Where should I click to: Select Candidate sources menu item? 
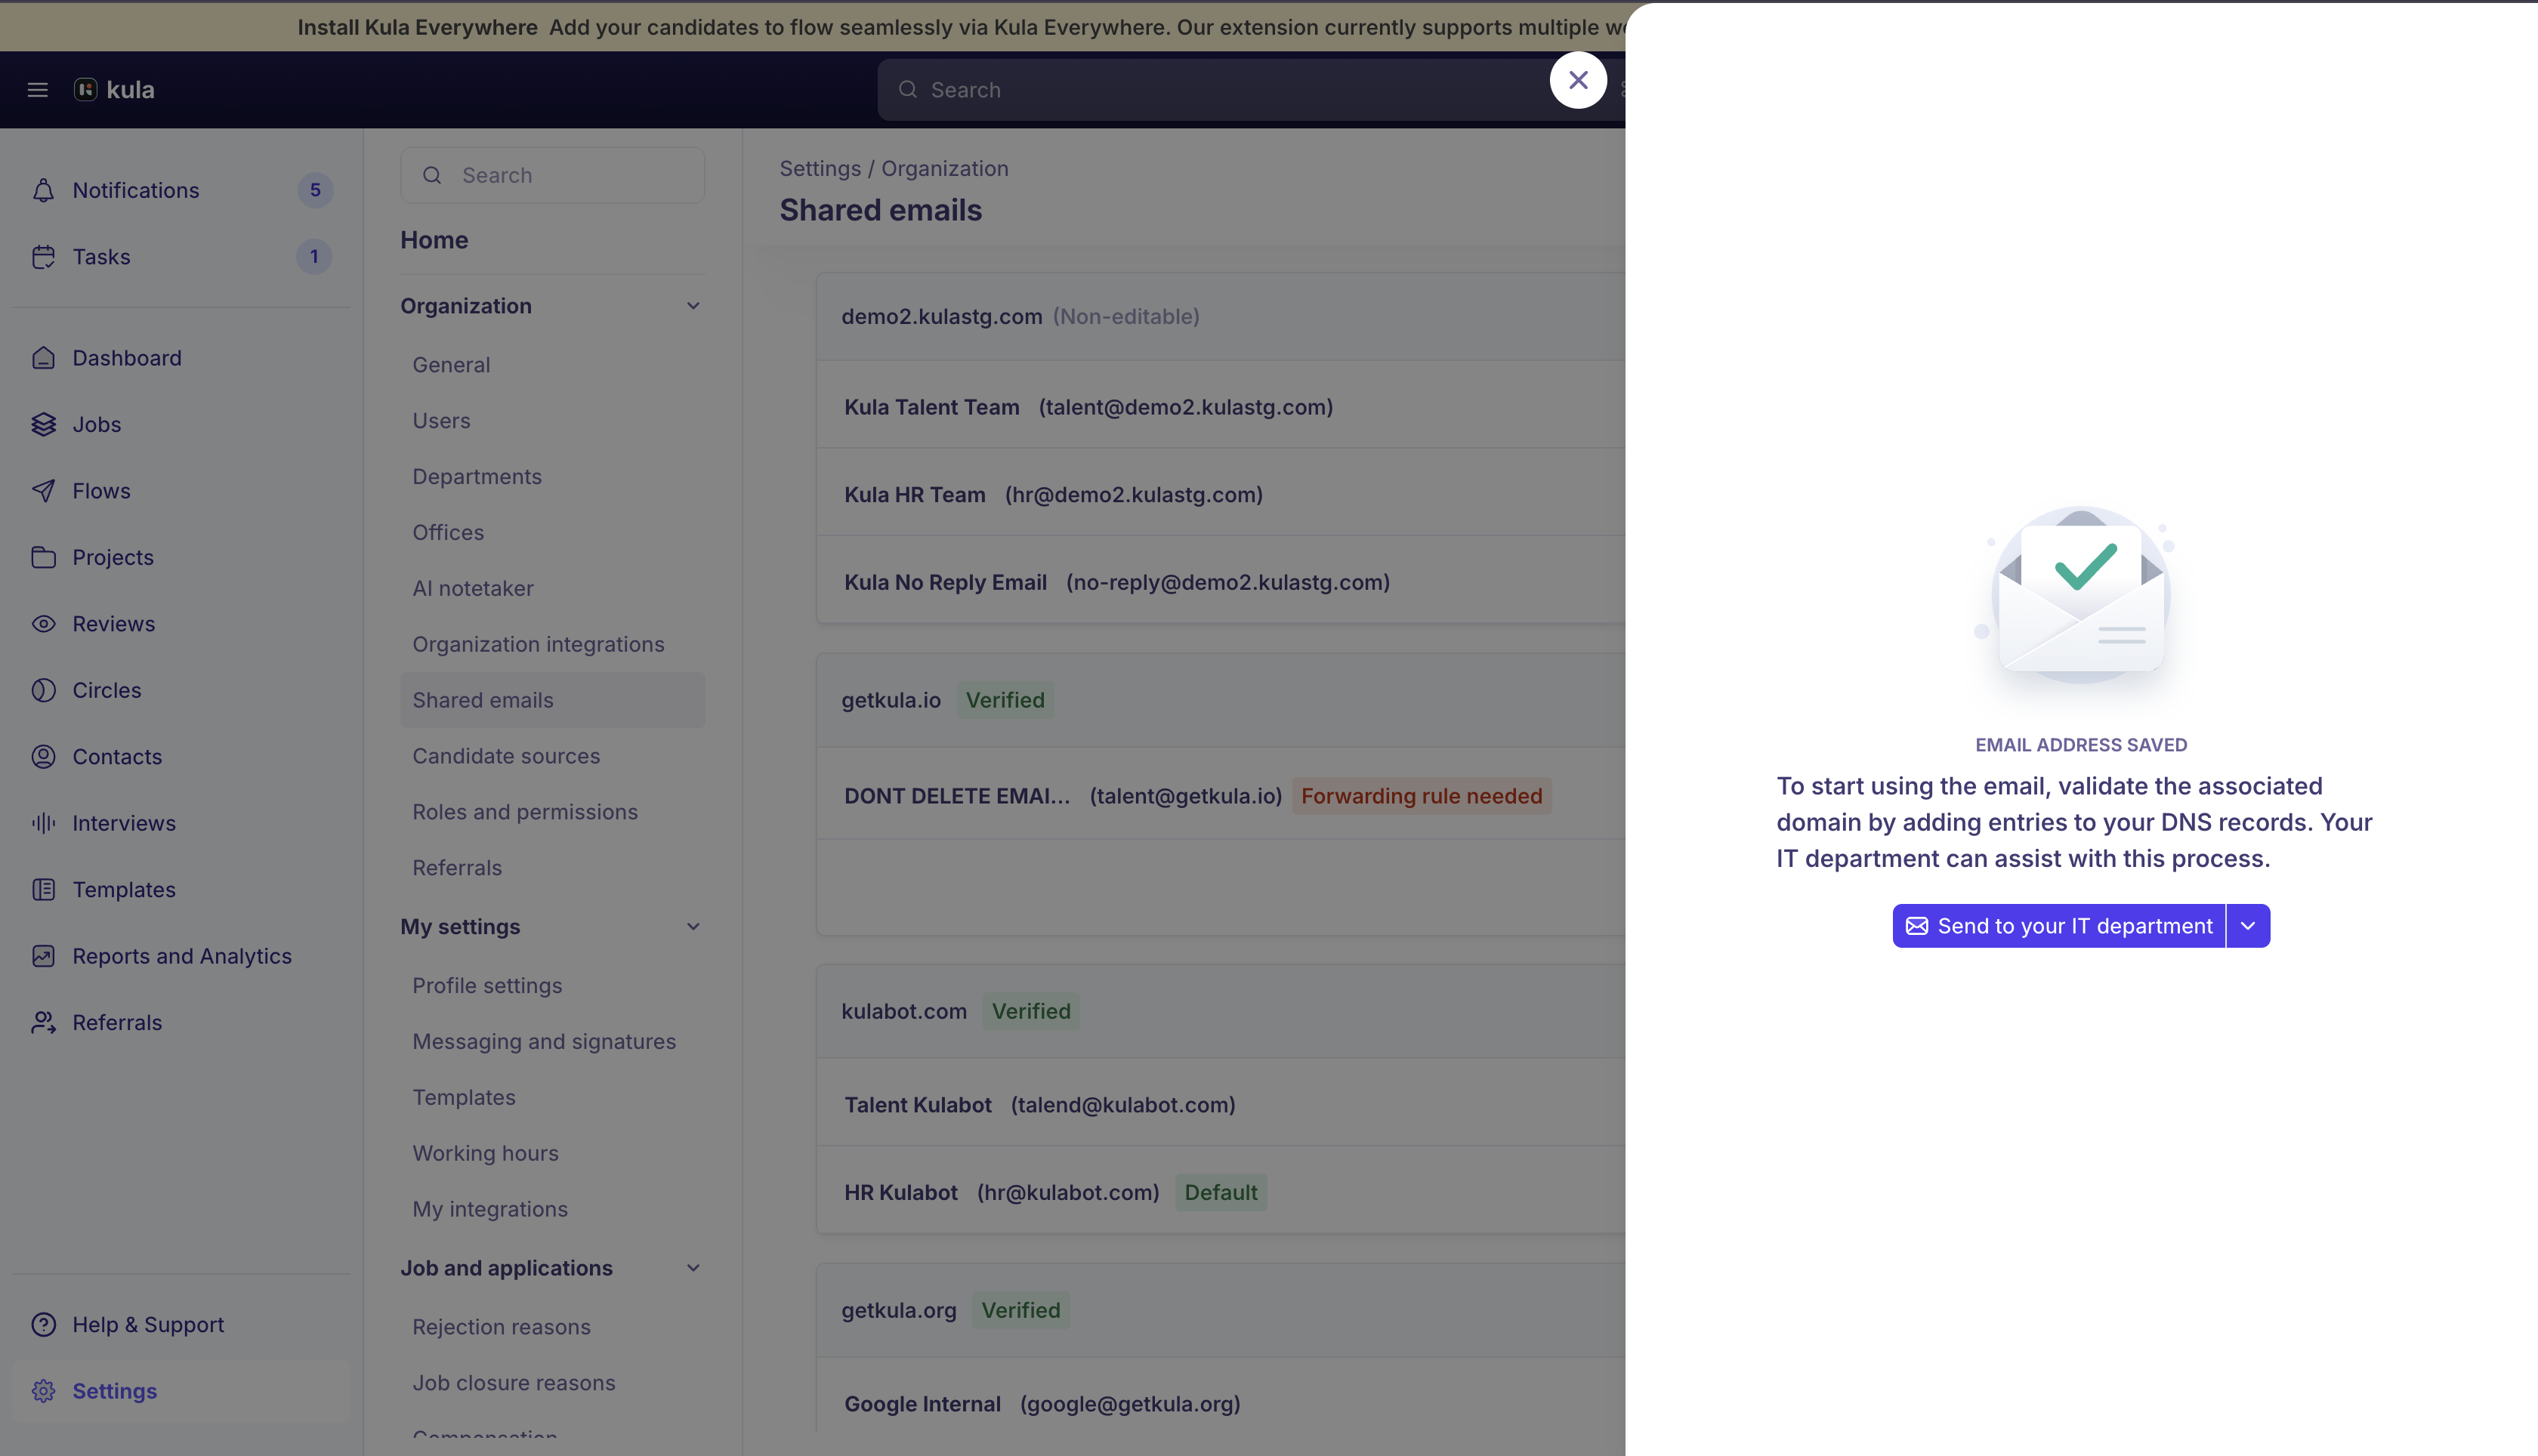pos(506,756)
